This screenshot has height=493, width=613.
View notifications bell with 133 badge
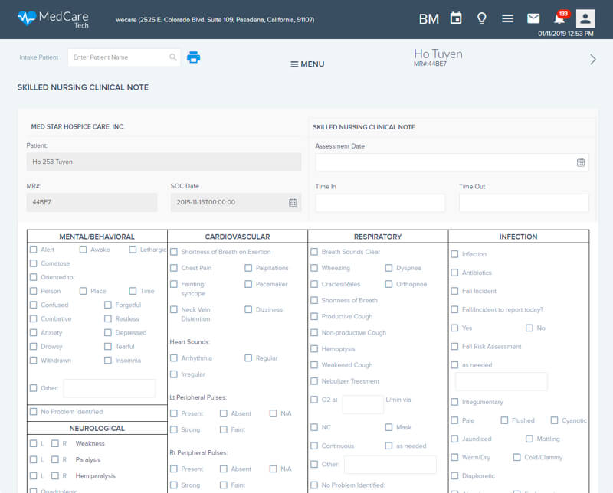point(561,18)
